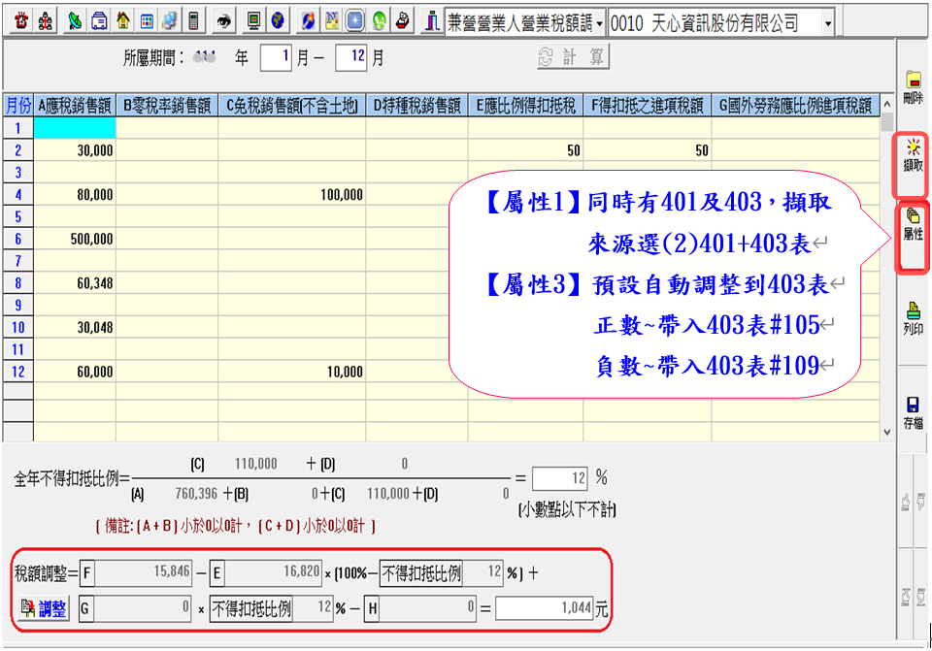Click the A應稅銷售額 column header
Viewport: 932px width, 651px height.
click(75, 105)
